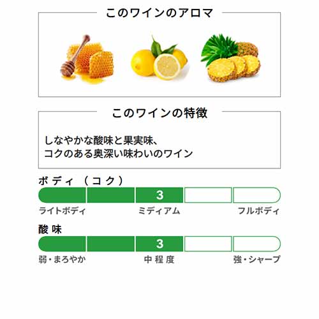Image resolution: width=319 pixels, height=319 pixels.
Task: Select second segment of body bar
Action: 110,195
